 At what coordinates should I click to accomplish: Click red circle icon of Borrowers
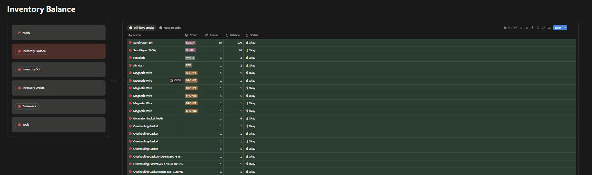click(19, 106)
